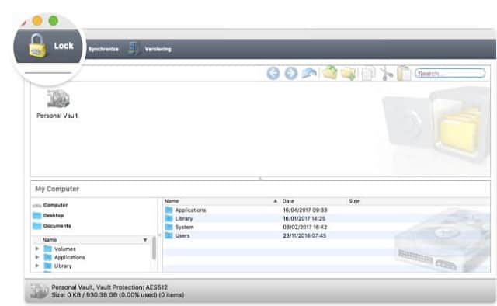497x306 pixels.
Task: Focus the Search input field
Action: point(450,73)
